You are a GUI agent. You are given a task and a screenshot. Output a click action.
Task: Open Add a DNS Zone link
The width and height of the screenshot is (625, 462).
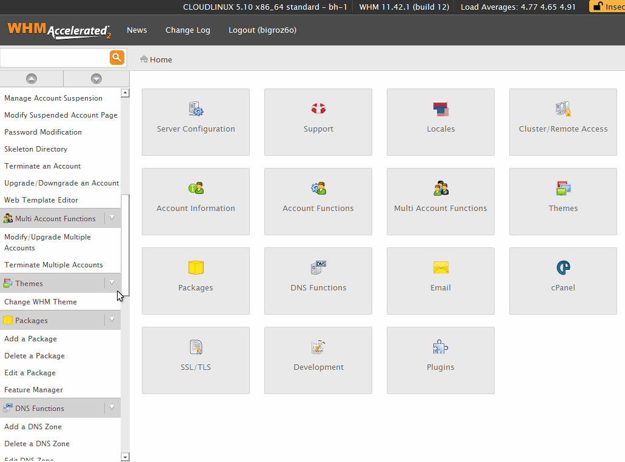click(x=33, y=426)
